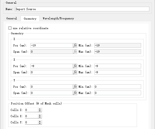Click the Name field containing Import Source
155x129 pixels.
(x=82, y=9)
